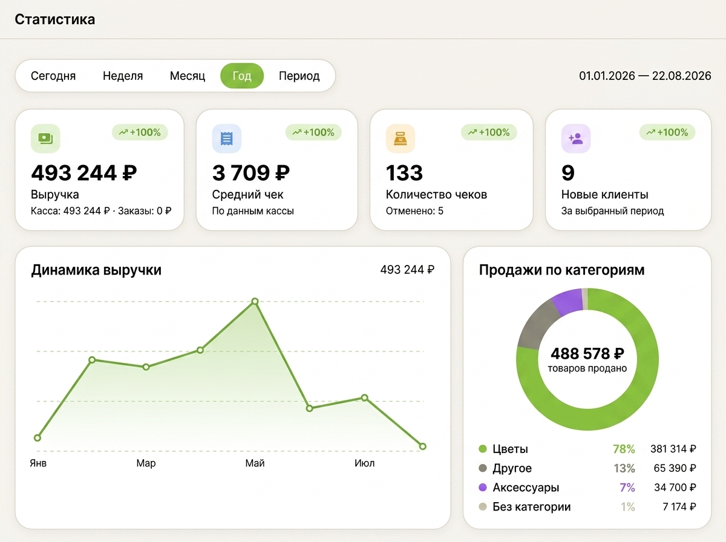
Task: Click the +100% badge on Количество чеков card
Action: click(489, 132)
